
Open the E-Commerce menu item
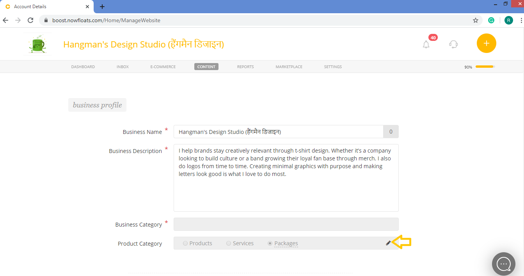[x=163, y=67]
